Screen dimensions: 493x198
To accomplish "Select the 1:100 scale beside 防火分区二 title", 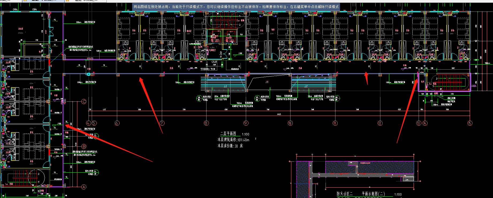I will [x=398, y=195].
